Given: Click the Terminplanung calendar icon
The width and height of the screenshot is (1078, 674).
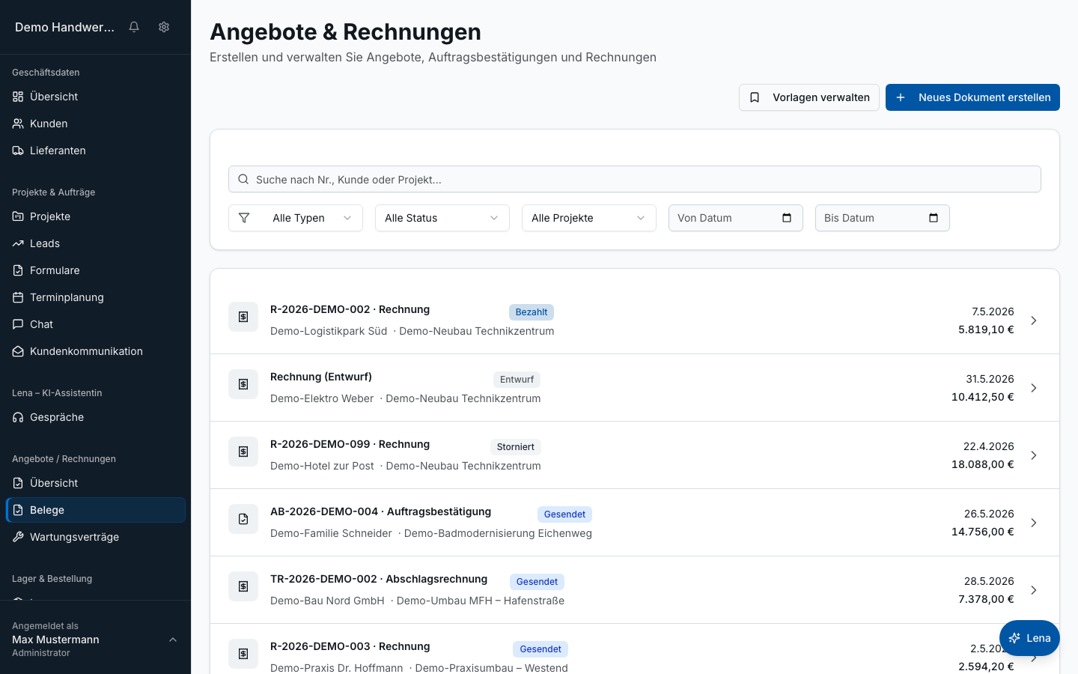Looking at the screenshot, I should 18,297.
